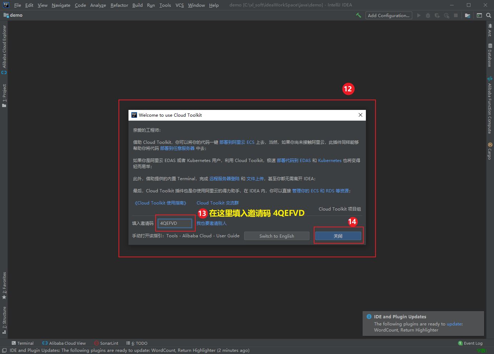The height and width of the screenshot is (354, 494).
Task: Open the Add Configuration... dropdown
Action: coord(389,15)
